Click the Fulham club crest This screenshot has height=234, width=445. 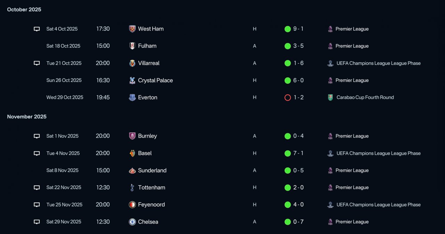point(132,46)
